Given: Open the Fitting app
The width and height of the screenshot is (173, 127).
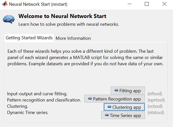Looking at the screenshot, I should click(128, 90).
